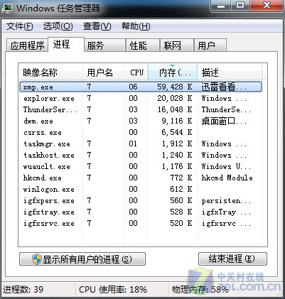This screenshot has width=285, height=299.
Task: Click the hkcmd Module description
Action: pos(227,178)
